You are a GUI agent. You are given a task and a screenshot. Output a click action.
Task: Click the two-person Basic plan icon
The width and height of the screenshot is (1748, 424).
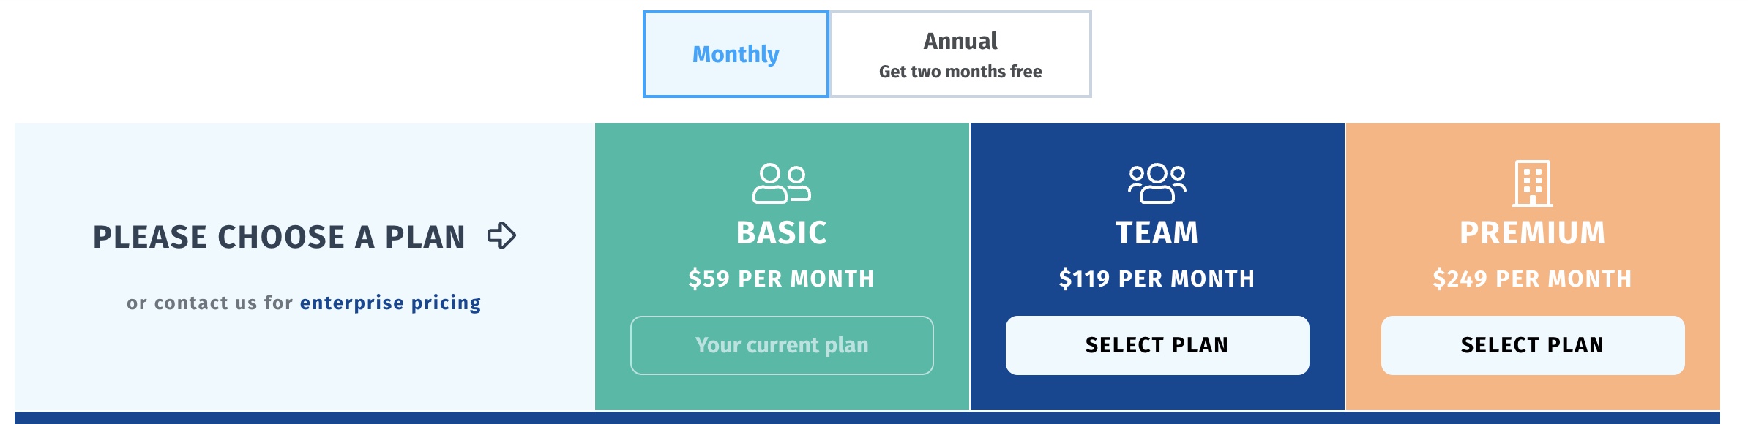click(781, 183)
